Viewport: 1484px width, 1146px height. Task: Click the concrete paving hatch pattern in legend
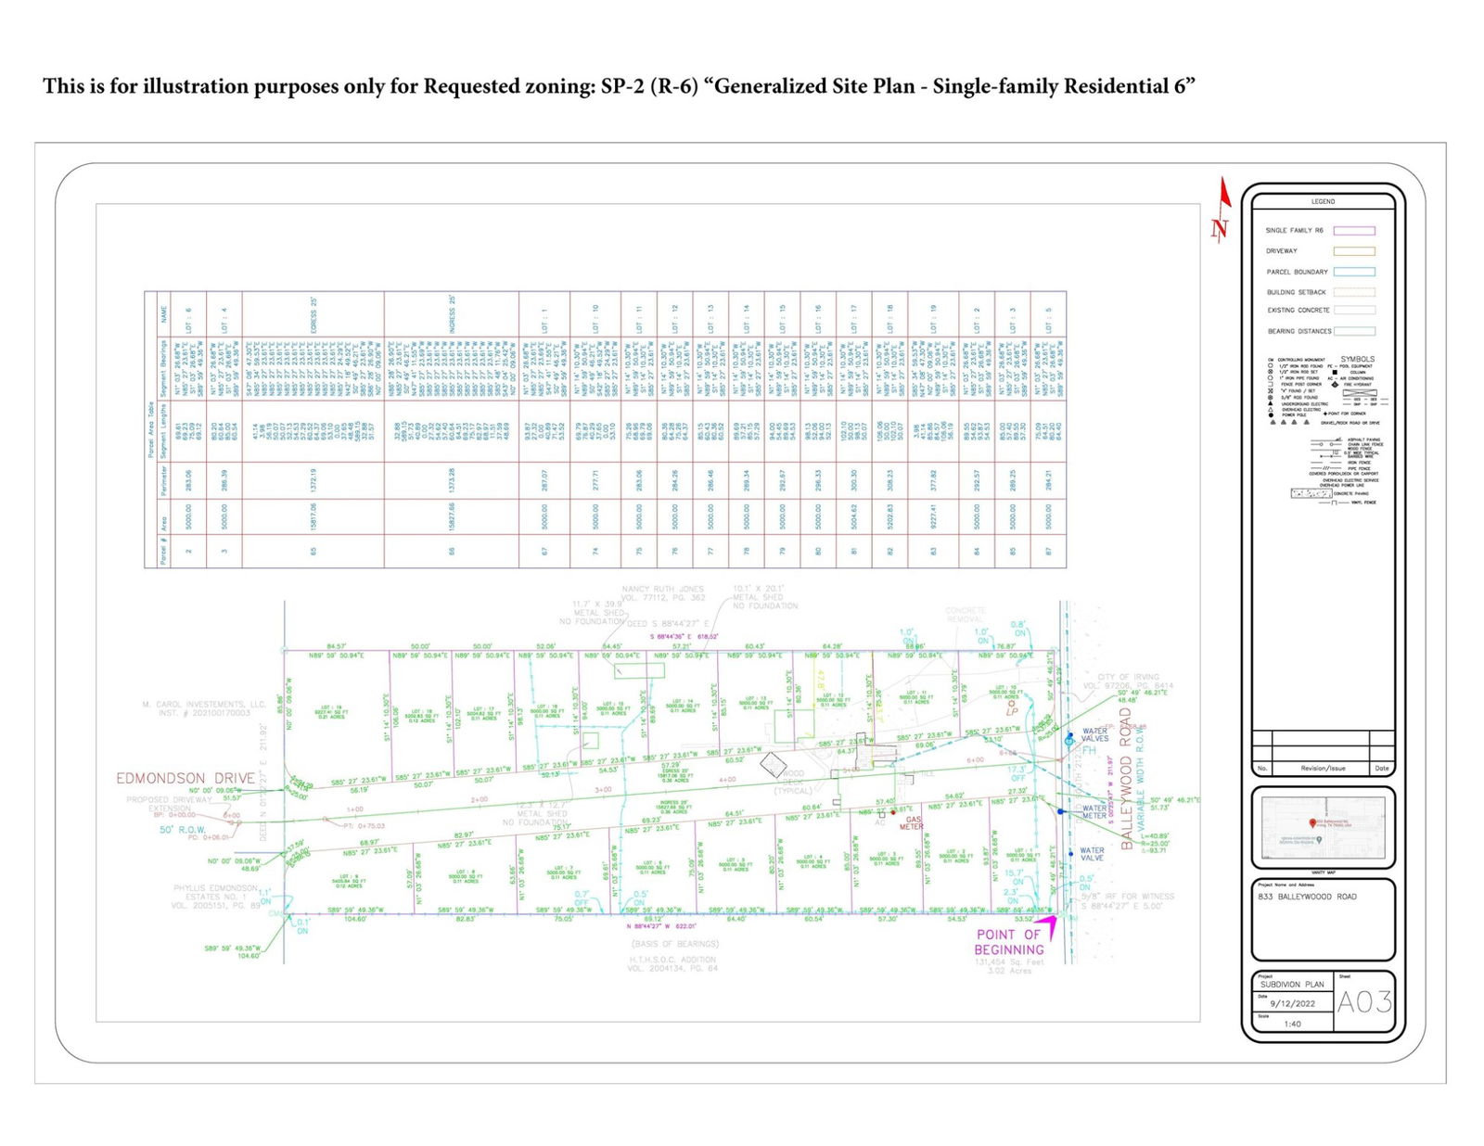(x=1311, y=493)
